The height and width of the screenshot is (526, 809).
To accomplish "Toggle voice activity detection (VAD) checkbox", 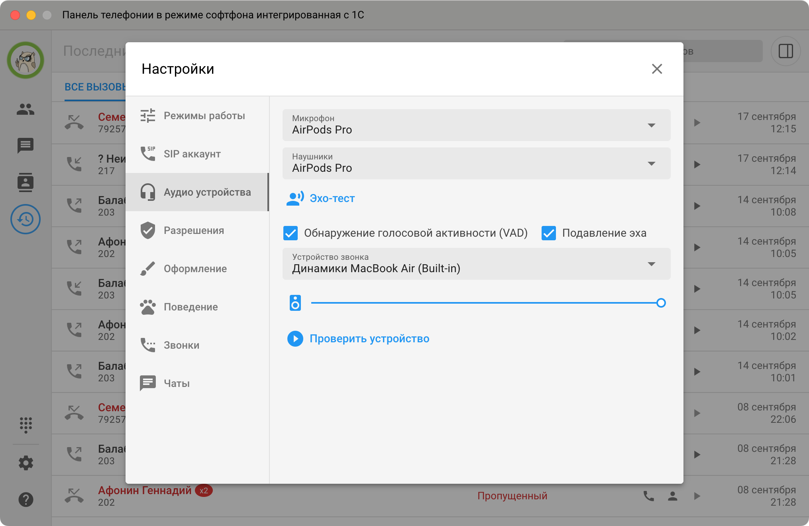I will pos(290,233).
